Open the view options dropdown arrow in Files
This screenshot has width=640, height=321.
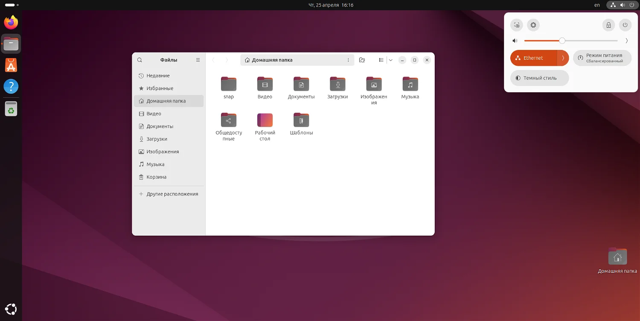pyautogui.click(x=390, y=60)
